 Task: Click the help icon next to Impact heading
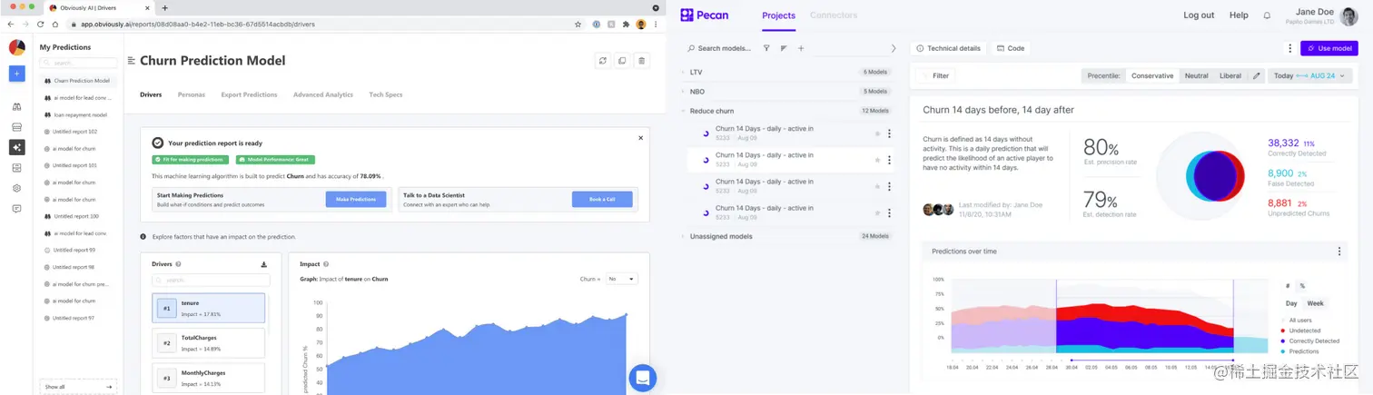point(327,264)
